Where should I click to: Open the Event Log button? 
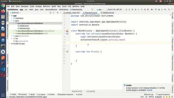coord(149,94)
